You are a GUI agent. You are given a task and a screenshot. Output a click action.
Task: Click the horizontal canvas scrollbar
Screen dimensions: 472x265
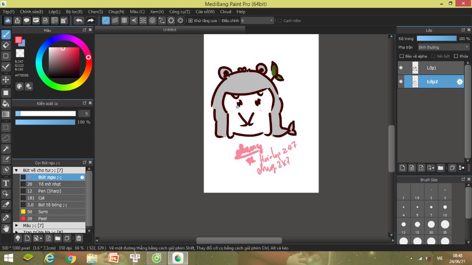tap(239, 240)
